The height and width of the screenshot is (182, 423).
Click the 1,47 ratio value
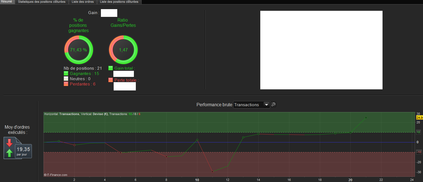(x=123, y=50)
